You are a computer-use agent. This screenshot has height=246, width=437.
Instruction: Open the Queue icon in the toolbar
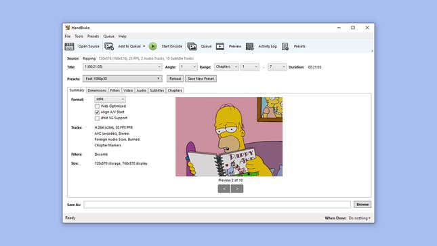click(192, 46)
